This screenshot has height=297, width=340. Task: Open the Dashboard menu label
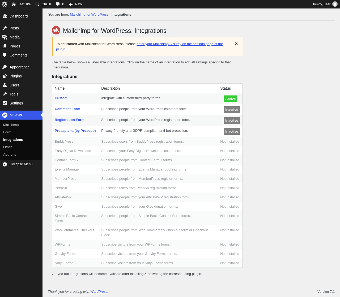click(19, 16)
